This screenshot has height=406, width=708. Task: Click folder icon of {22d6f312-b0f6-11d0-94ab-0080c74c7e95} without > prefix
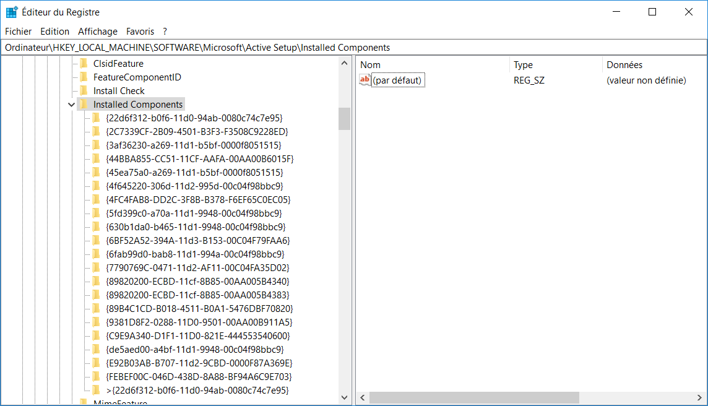tap(96, 118)
